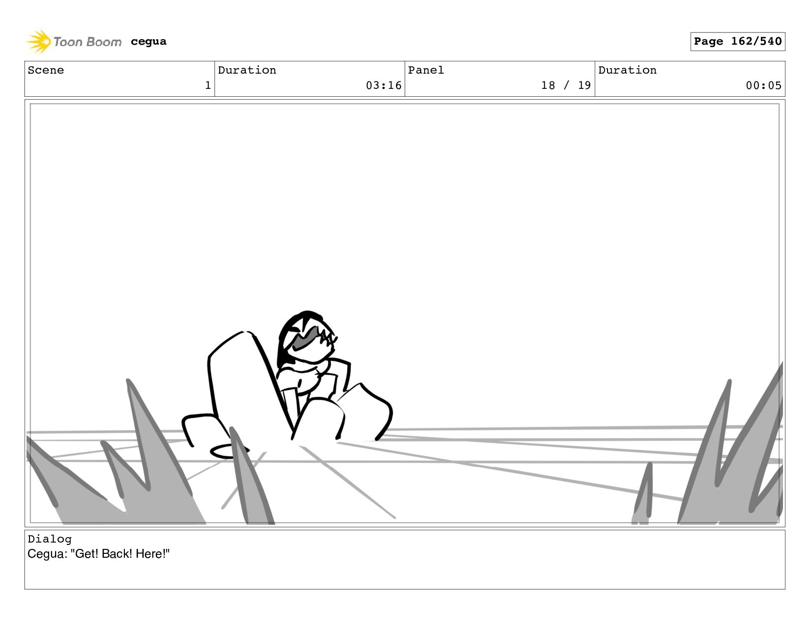The height and width of the screenshot is (626, 811).
Task: Click the dialog text "Get! Back! Here!"
Action: [120, 554]
